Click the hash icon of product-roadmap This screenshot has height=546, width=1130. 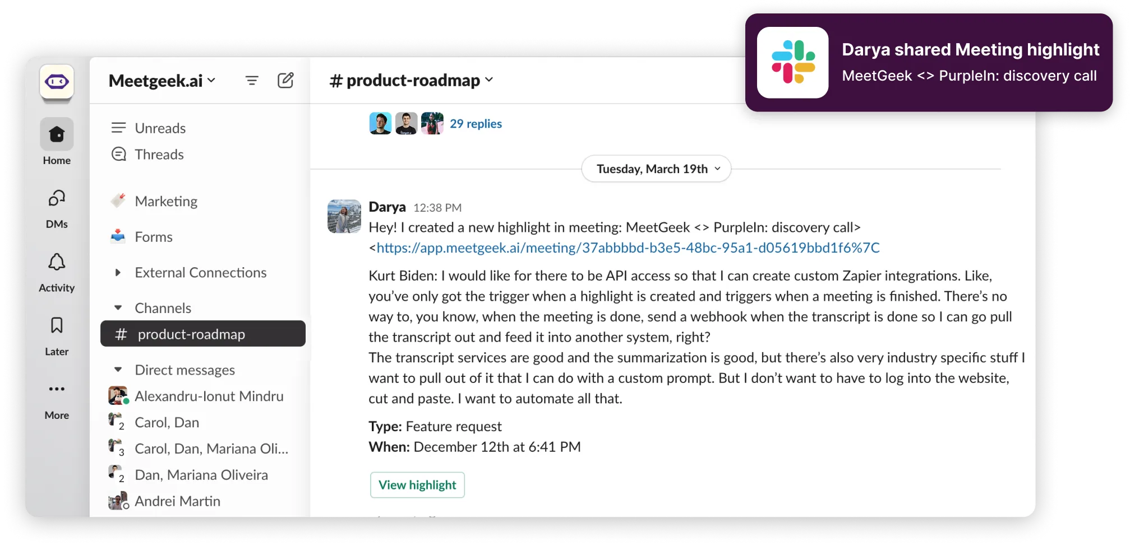click(x=121, y=334)
